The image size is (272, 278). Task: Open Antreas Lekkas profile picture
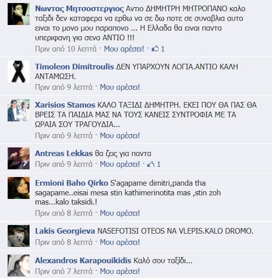(x=19, y=158)
